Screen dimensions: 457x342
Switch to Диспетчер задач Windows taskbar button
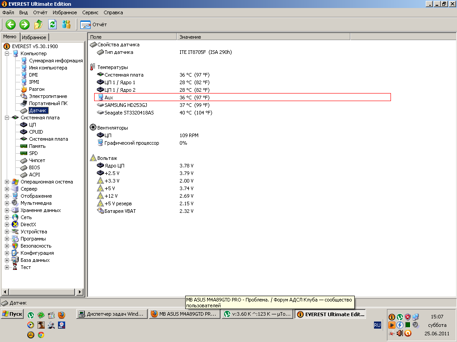pyautogui.click(x=112, y=314)
